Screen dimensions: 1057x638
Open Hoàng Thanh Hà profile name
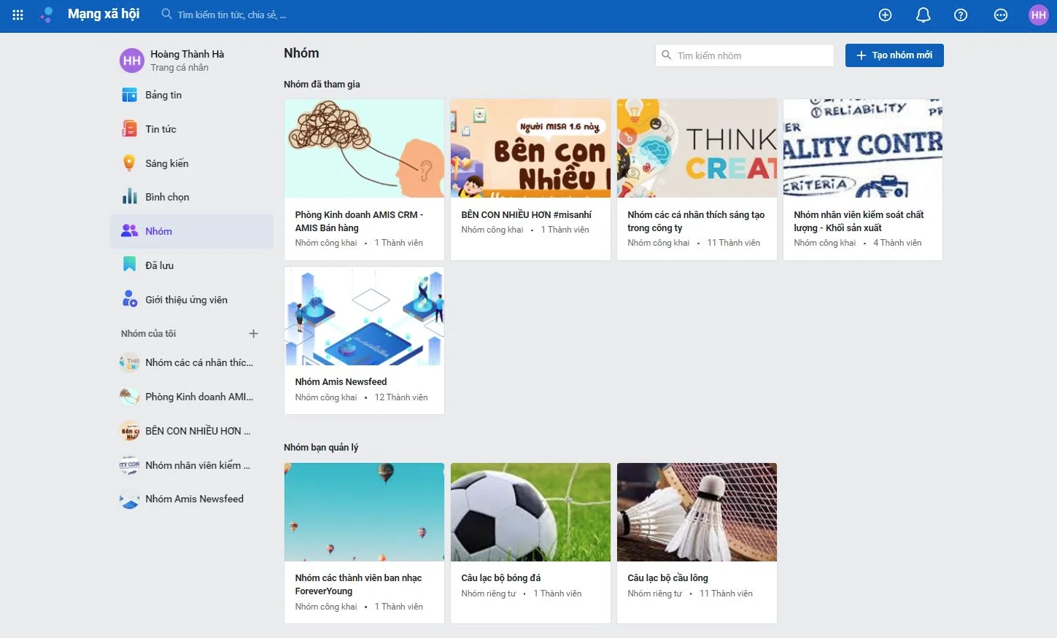(x=187, y=54)
